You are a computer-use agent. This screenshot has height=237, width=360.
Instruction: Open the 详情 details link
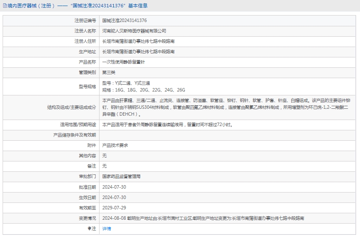click(x=106, y=228)
